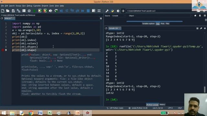This screenshot has width=207, height=116.
Task: Maximize current pane icon
Action: tap(93, 11)
